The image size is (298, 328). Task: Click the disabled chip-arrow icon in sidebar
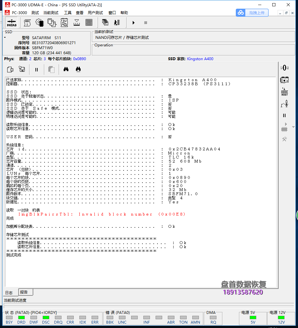pos(285,127)
